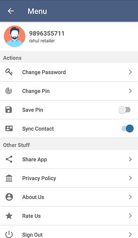Tap the Share App share icon
The width and height of the screenshot is (138, 238).
pos(9,159)
